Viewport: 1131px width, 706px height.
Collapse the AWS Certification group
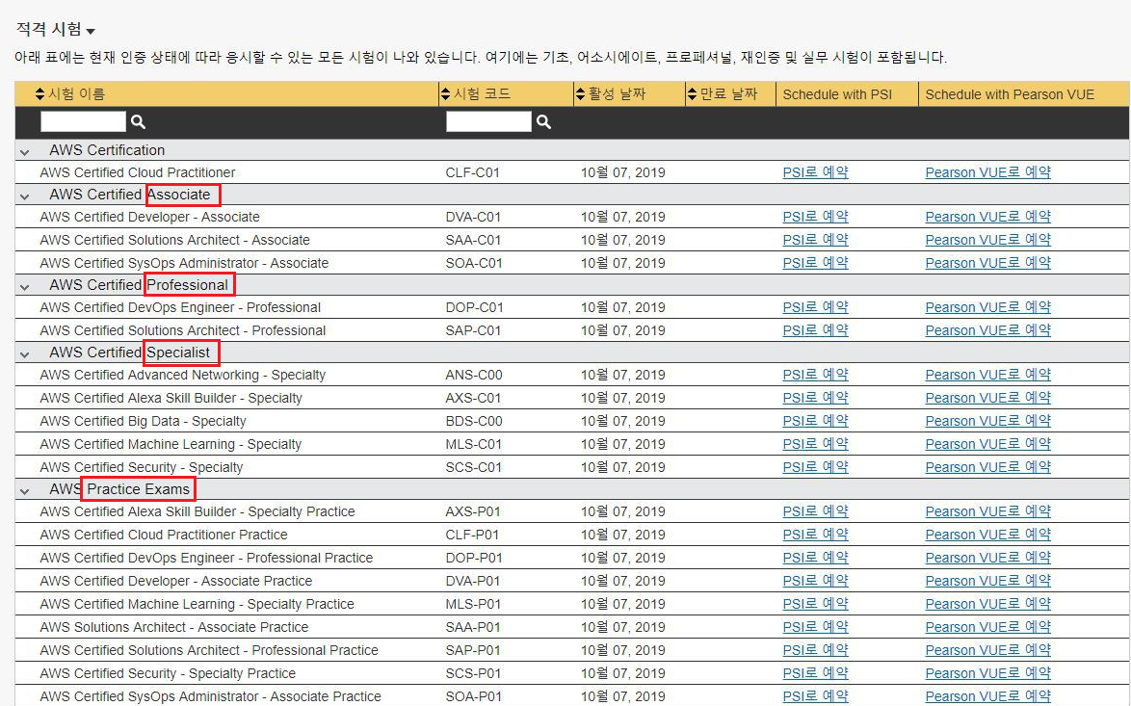coord(25,151)
